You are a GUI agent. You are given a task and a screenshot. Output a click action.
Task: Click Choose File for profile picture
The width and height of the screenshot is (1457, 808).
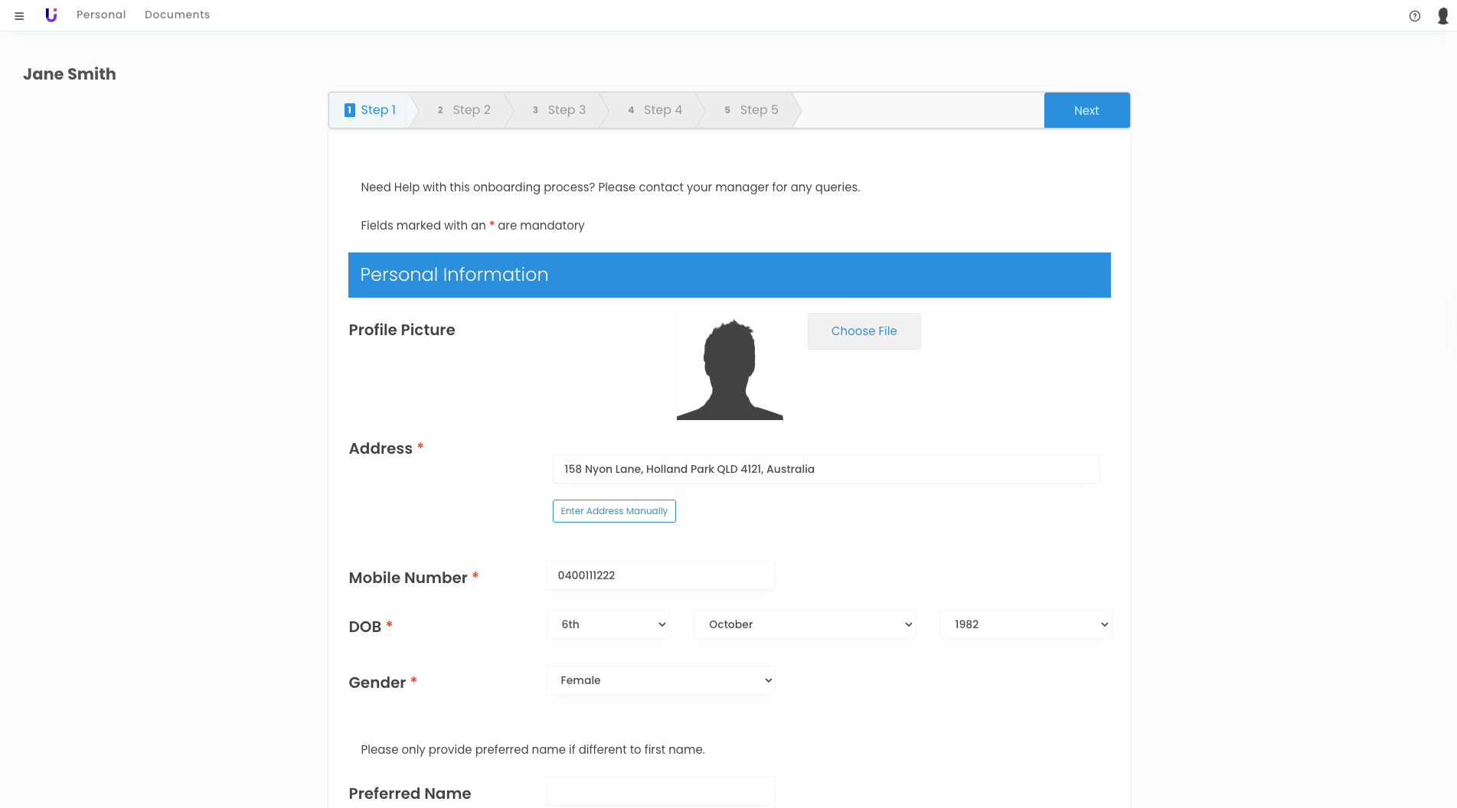[864, 331]
